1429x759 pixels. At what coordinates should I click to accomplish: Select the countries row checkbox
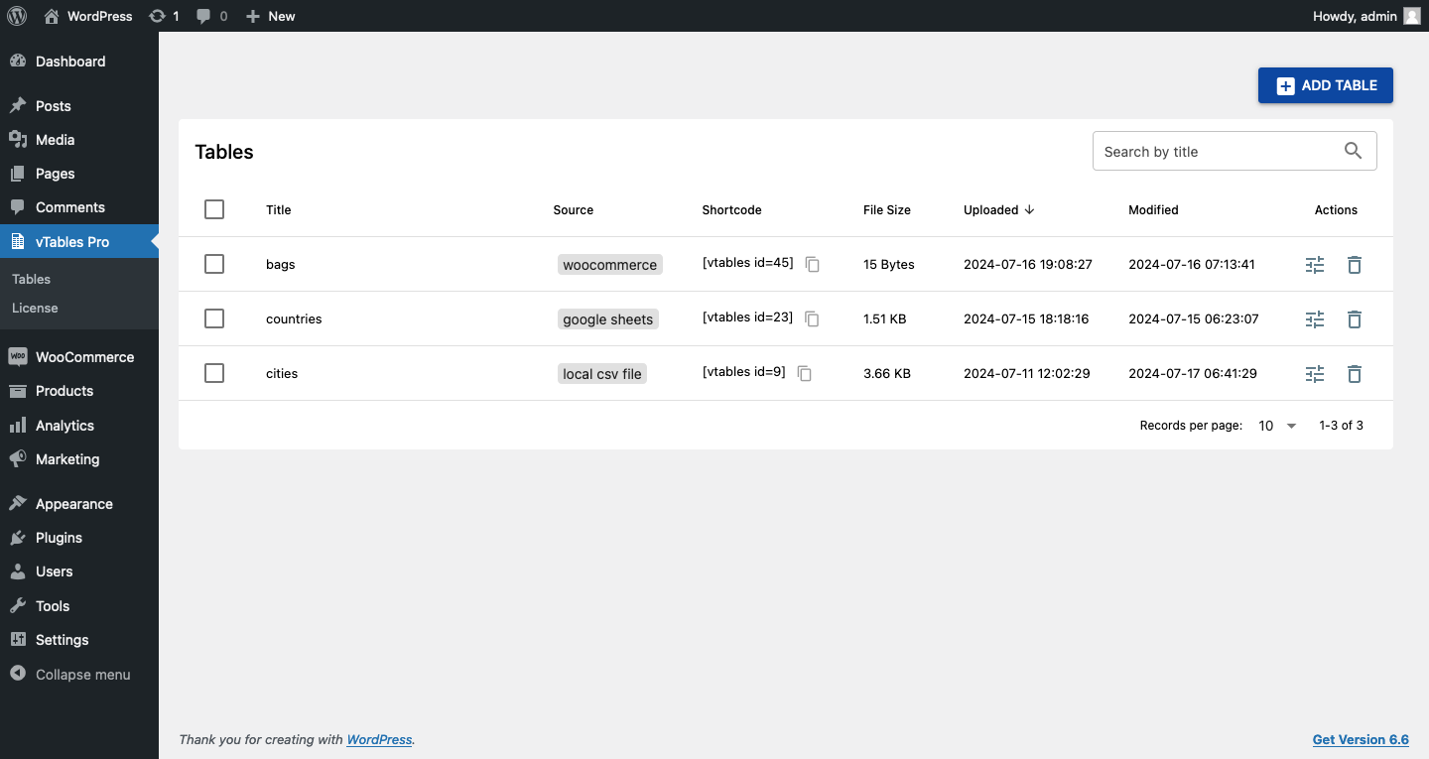(x=214, y=318)
